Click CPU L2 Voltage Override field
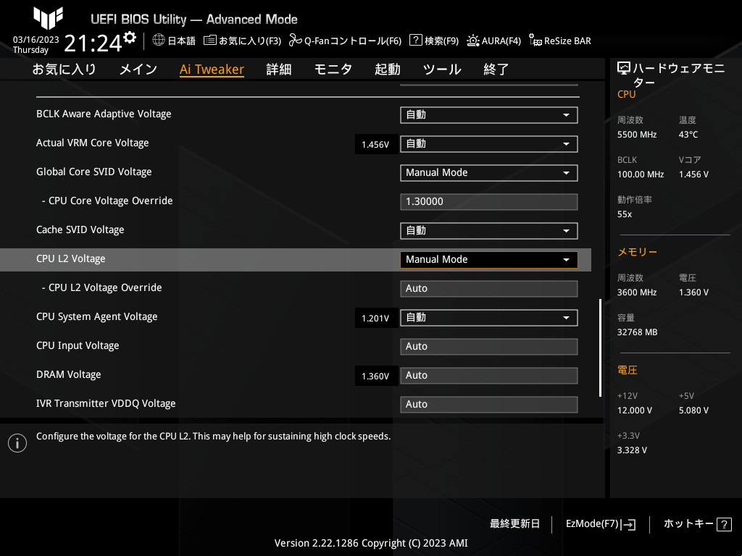The height and width of the screenshot is (556, 742). (x=489, y=288)
